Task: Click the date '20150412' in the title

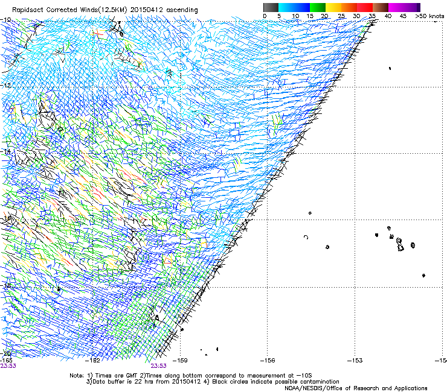Action: click(x=147, y=10)
